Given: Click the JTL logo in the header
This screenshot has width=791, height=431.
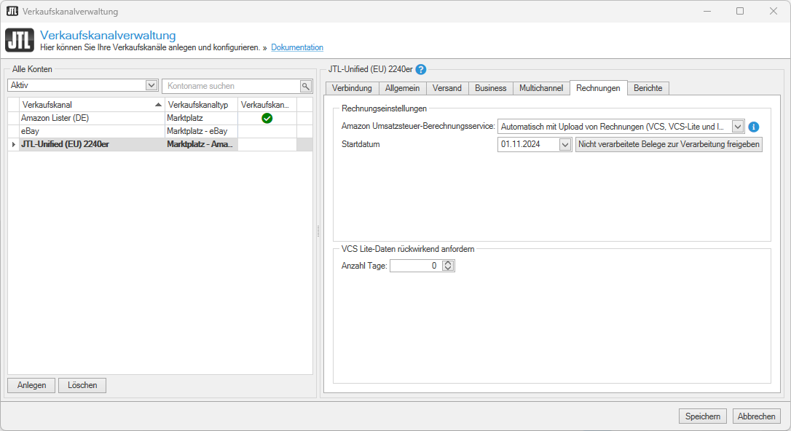Looking at the screenshot, I should click(19, 40).
